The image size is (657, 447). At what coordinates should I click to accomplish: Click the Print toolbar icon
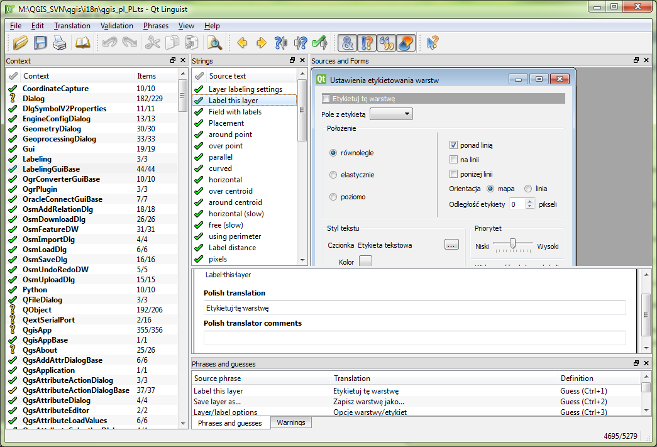[60, 43]
